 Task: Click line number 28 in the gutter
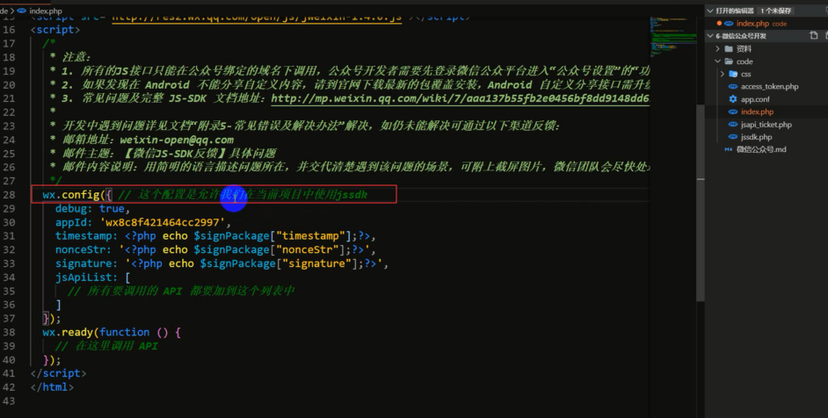9,195
